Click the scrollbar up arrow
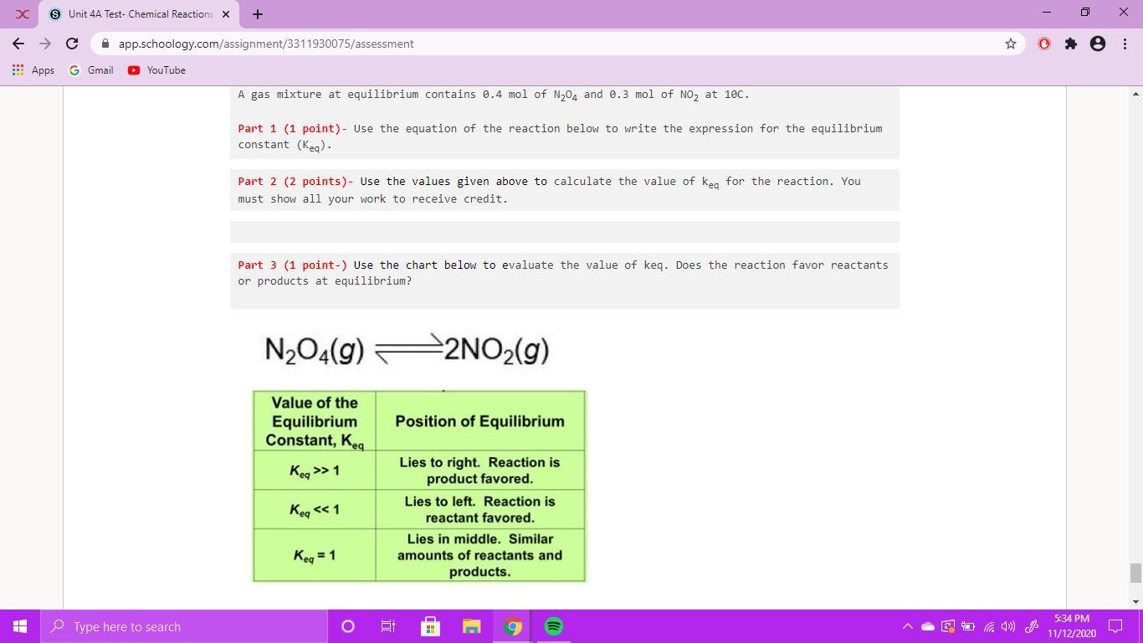 pos(1135,93)
